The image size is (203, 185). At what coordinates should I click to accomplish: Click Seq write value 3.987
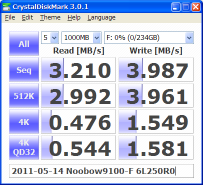pos(156,69)
